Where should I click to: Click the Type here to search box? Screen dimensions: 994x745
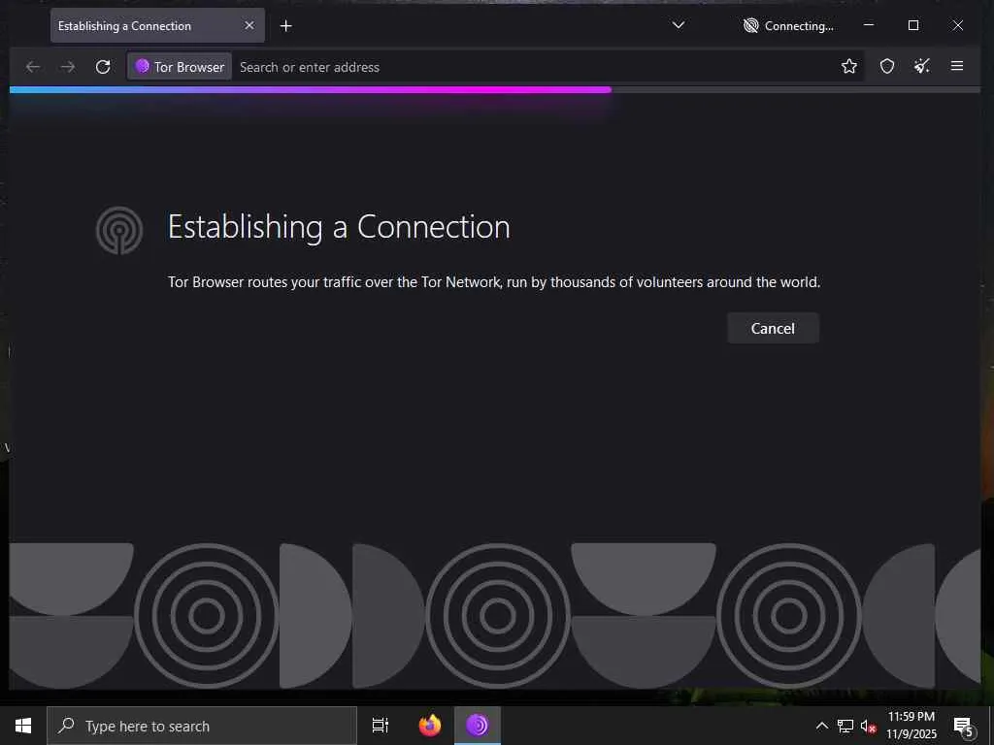pyautogui.click(x=202, y=726)
